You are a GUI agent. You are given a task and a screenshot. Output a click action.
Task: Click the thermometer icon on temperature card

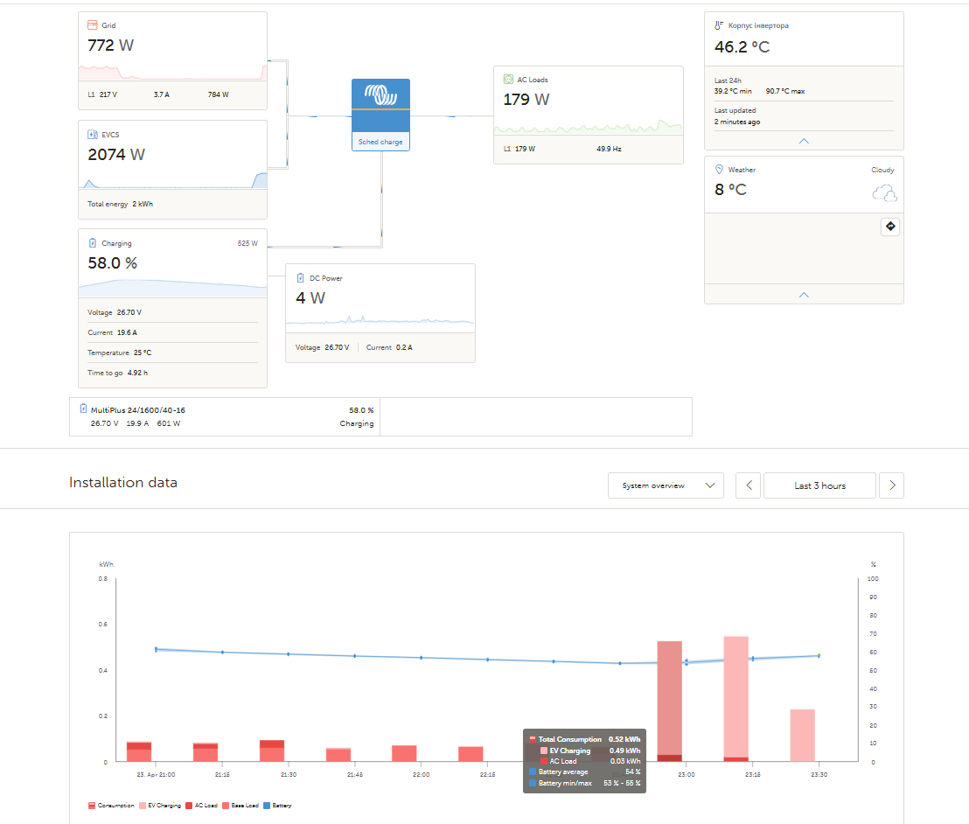tap(719, 26)
